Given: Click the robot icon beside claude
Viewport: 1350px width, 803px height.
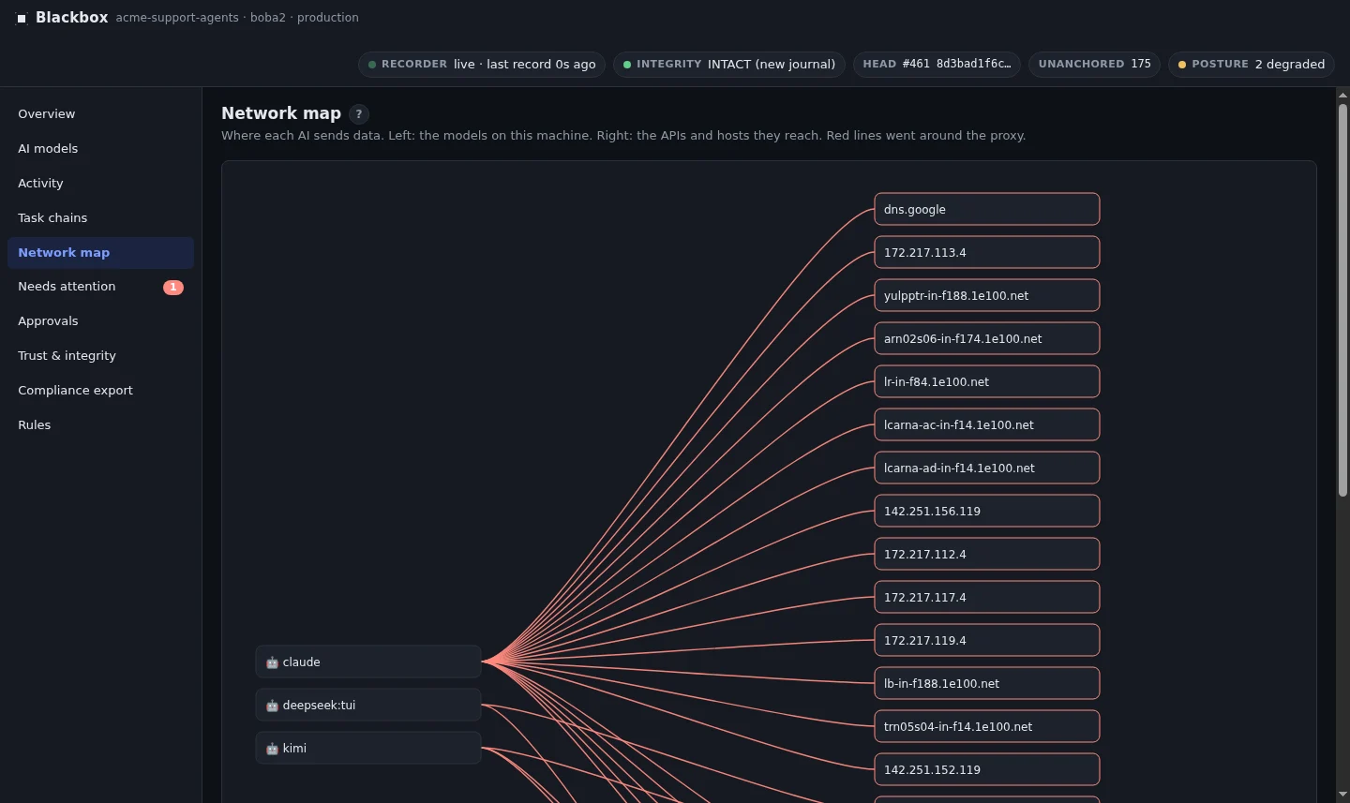Looking at the screenshot, I should tap(272, 662).
